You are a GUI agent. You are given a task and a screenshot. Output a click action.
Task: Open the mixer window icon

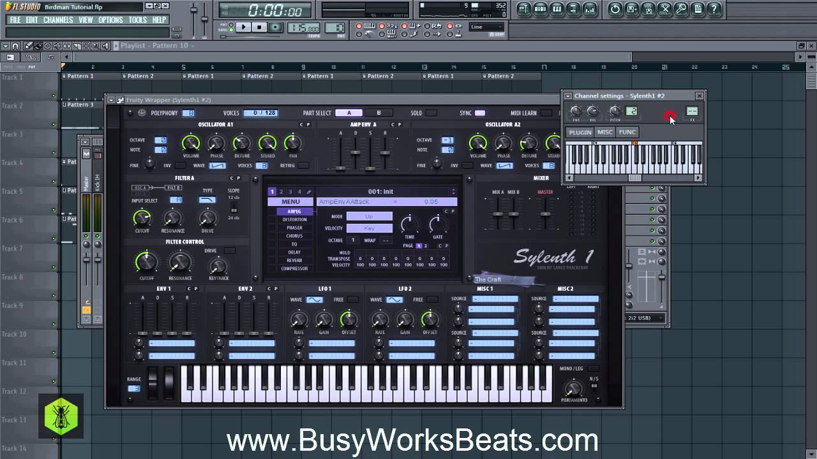click(590, 10)
